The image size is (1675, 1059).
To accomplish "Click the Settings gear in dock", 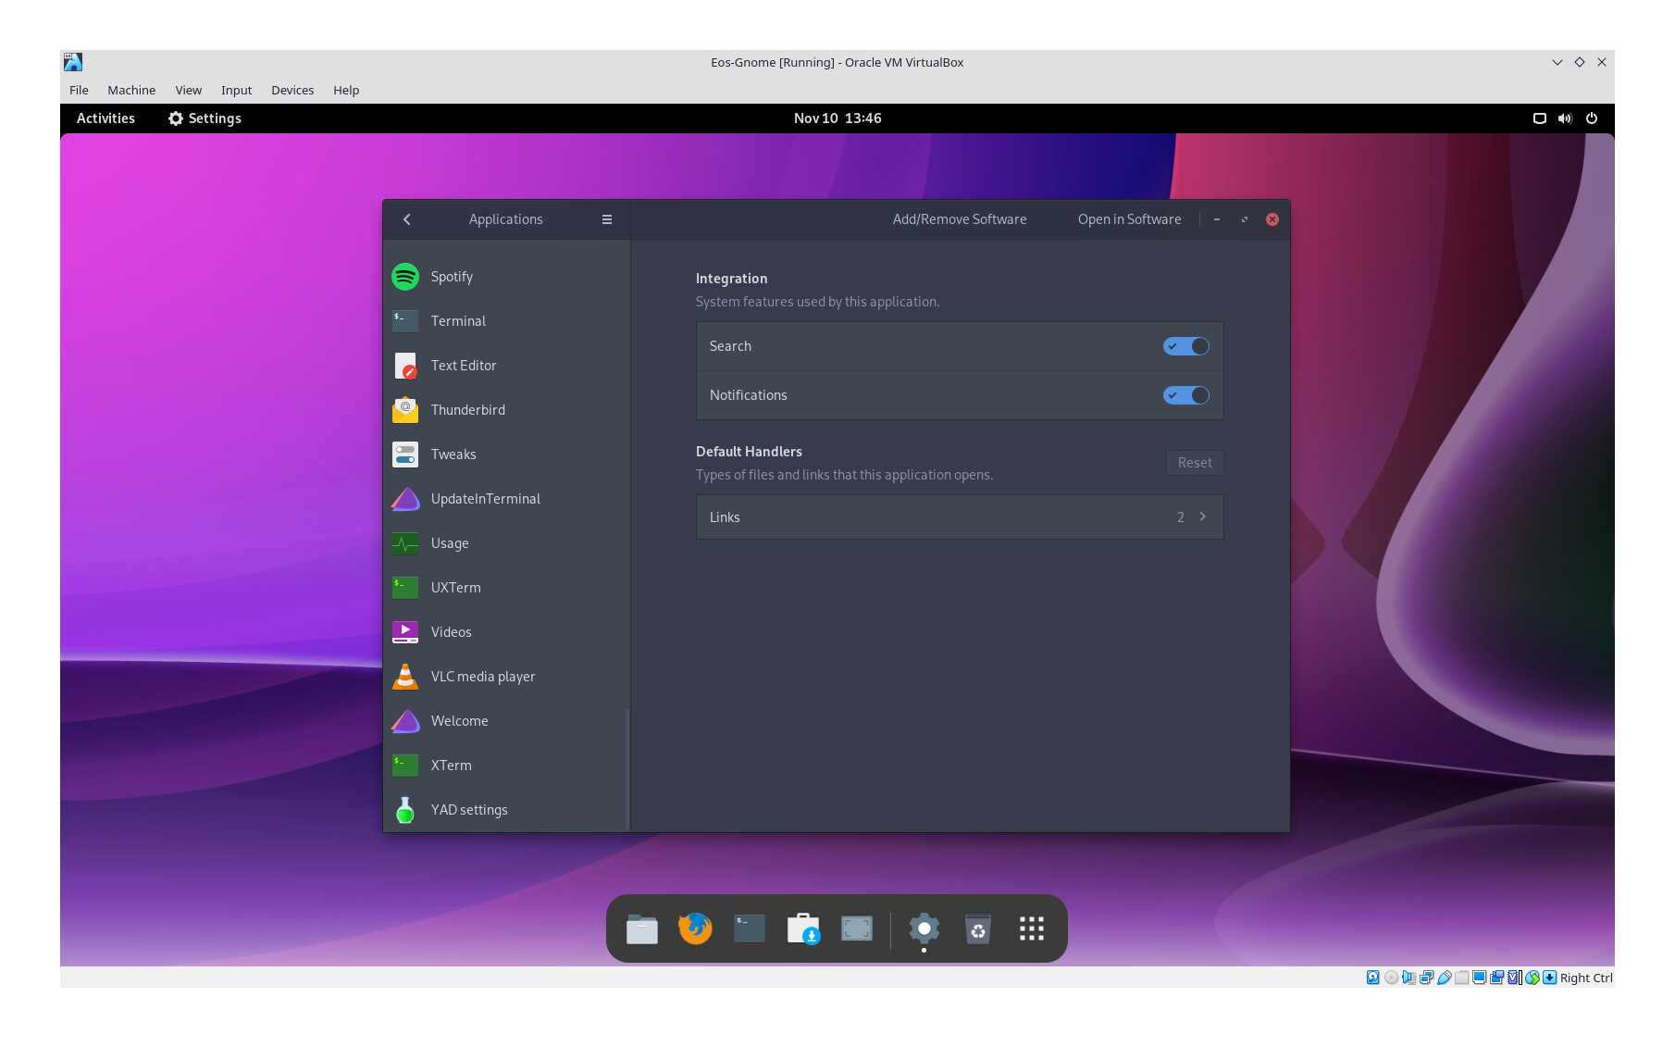I will click(924, 928).
